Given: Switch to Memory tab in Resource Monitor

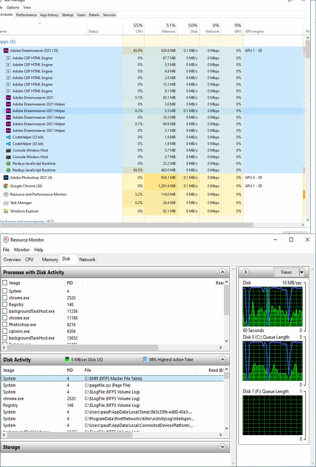Looking at the screenshot, I should click(x=50, y=259).
